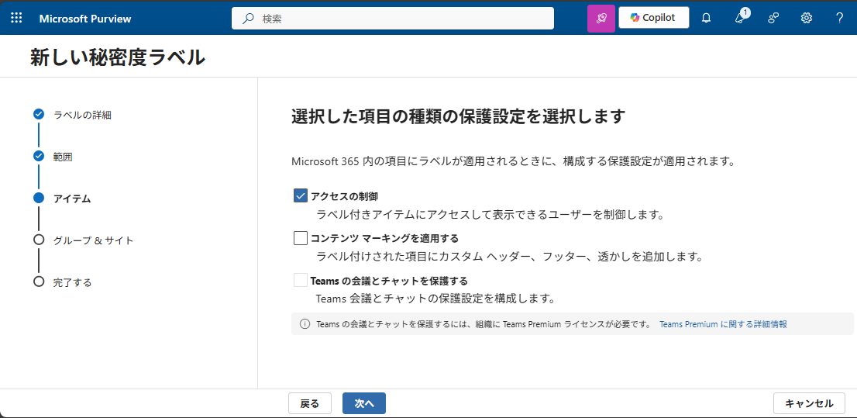Click the people/community icon in the header
857x418 pixels.
coord(773,18)
